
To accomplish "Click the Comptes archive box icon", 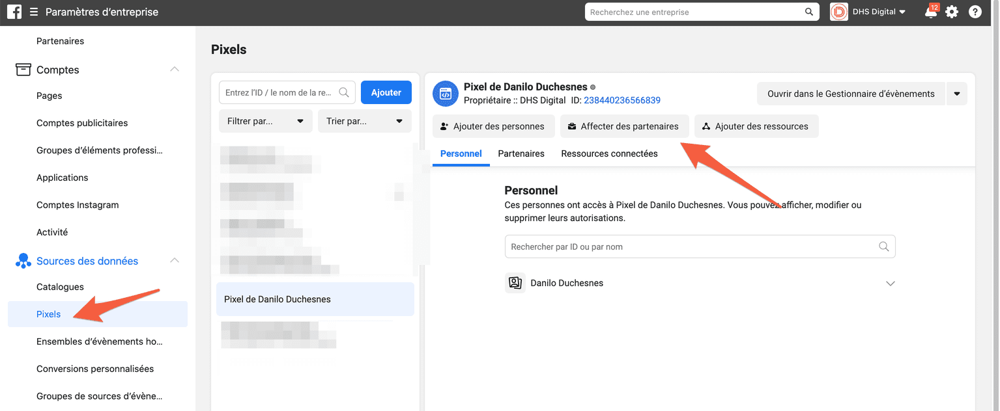I will [23, 70].
